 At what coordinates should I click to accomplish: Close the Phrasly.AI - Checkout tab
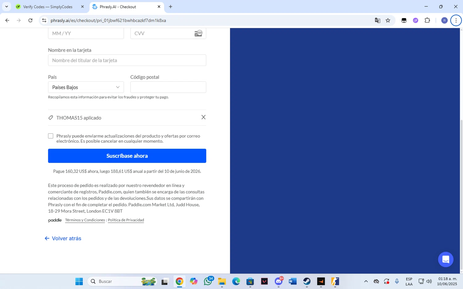159,6
